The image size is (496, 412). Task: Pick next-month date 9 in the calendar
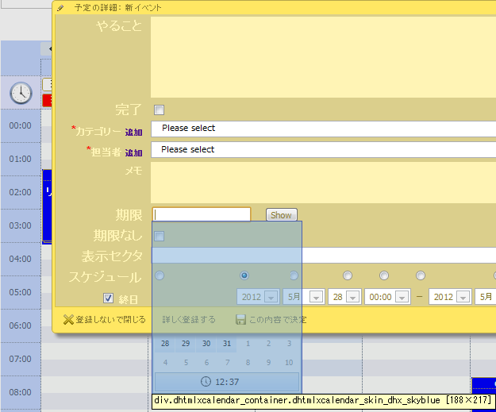tap(268, 362)
